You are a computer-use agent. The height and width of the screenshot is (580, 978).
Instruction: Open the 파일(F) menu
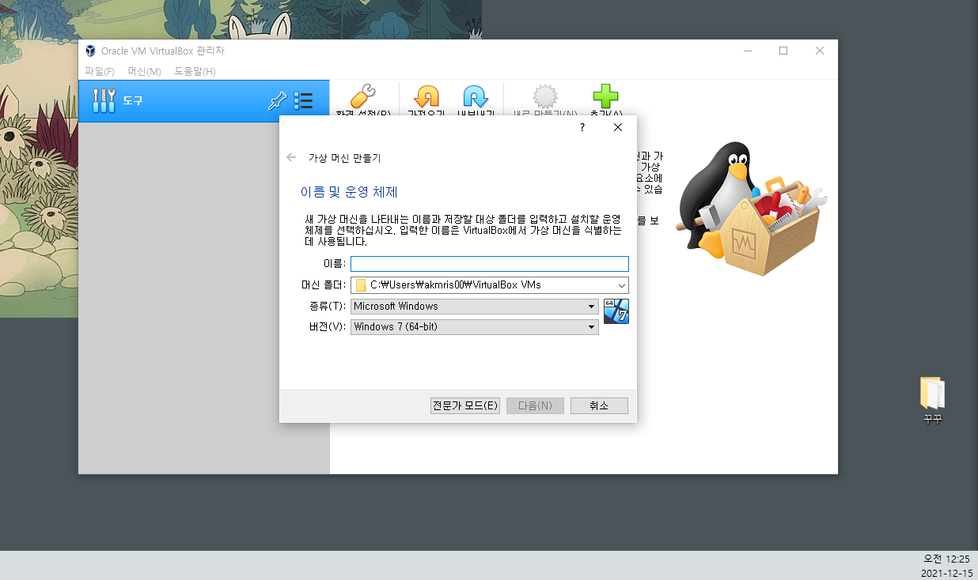point(100,71)
